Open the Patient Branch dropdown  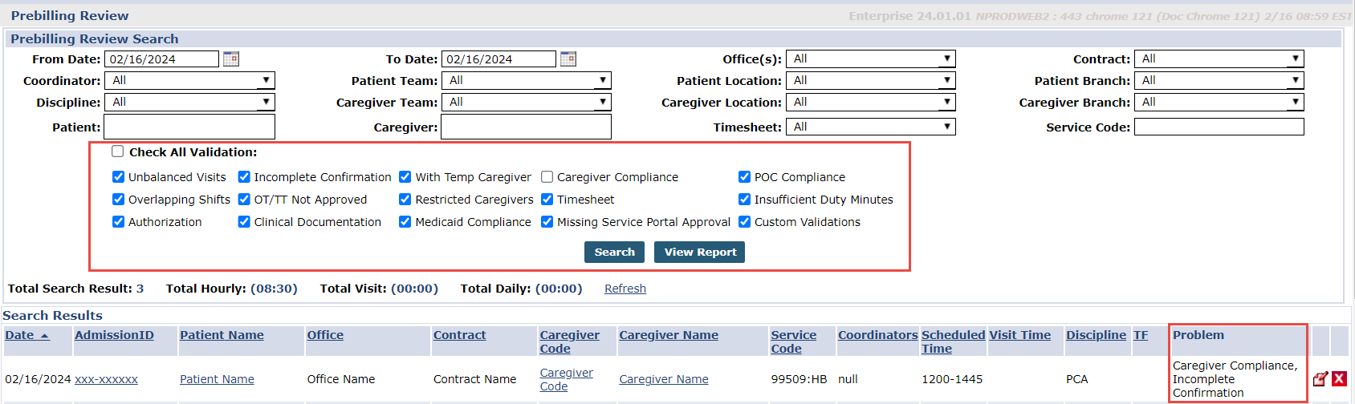click(1219, 80)
